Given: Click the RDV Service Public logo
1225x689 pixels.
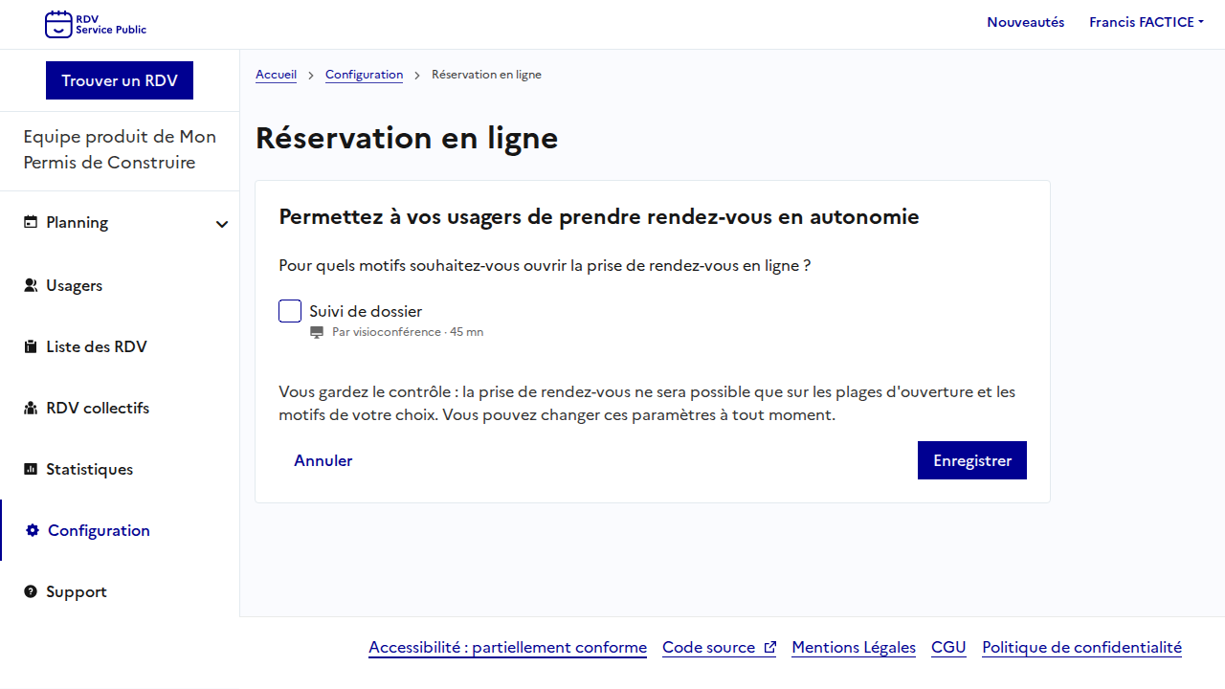Looking at the screenshot, I should click(96, 24).
